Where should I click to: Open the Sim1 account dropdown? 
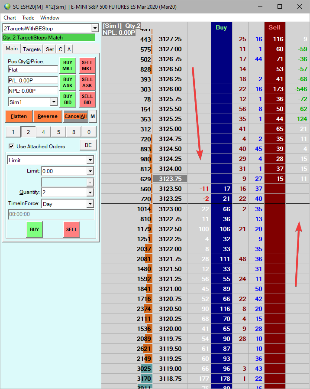pos(54,102)
